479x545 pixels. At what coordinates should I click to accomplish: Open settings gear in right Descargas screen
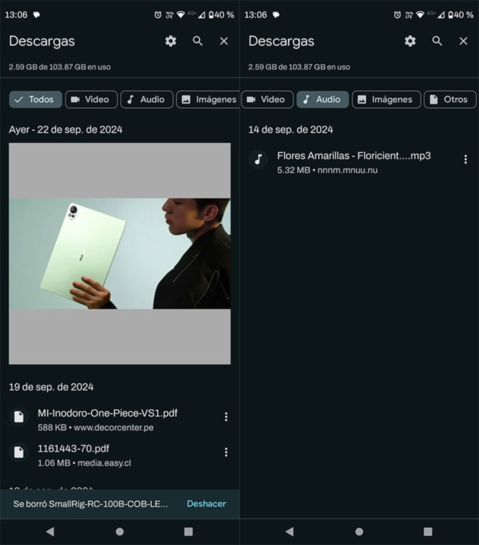click(410, 41)
